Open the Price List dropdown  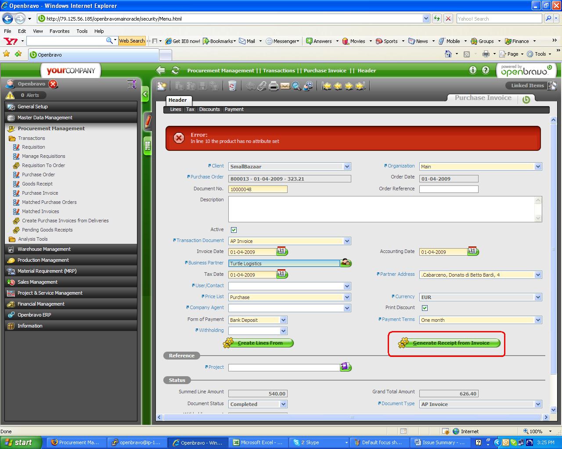click(x=347, y=297)
